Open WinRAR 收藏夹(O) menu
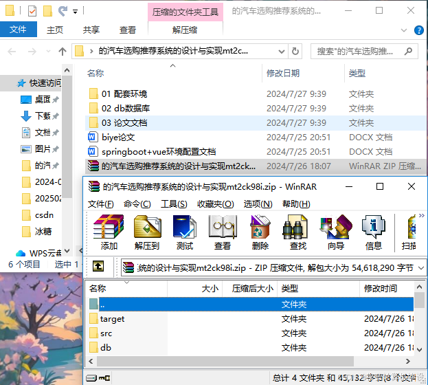Viewport: 428px width, 385px height. 216,203
